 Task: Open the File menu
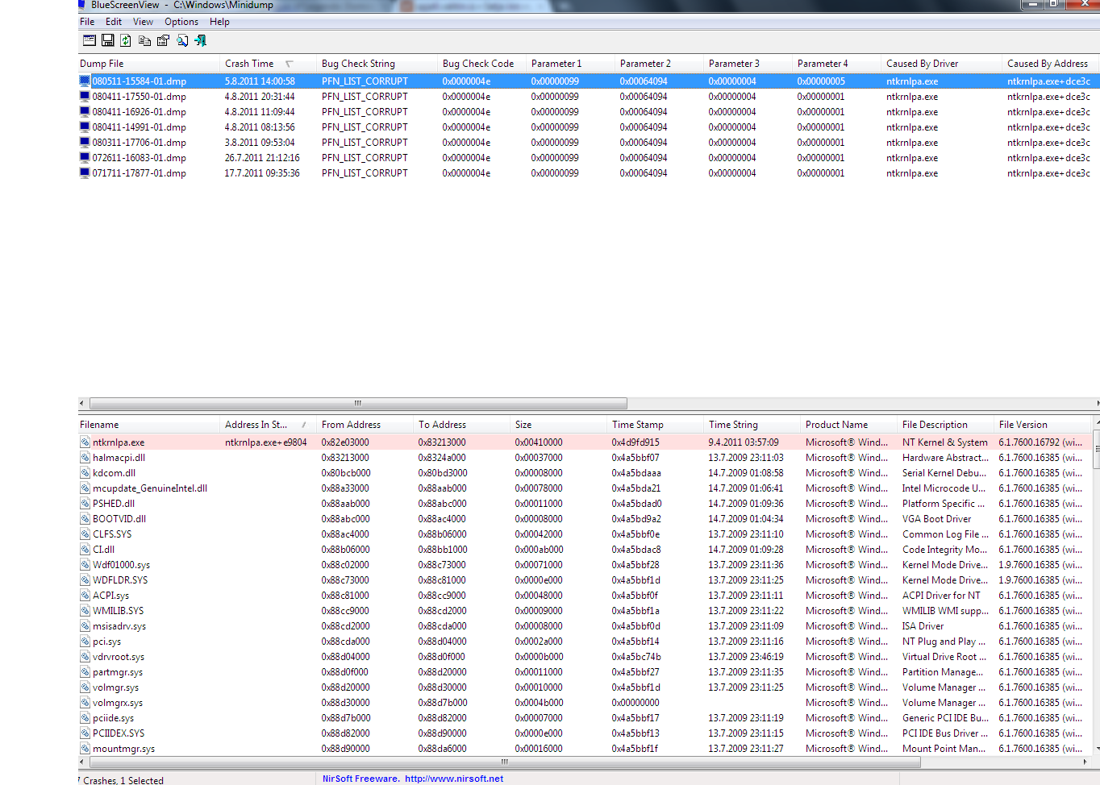coord(87,22)
